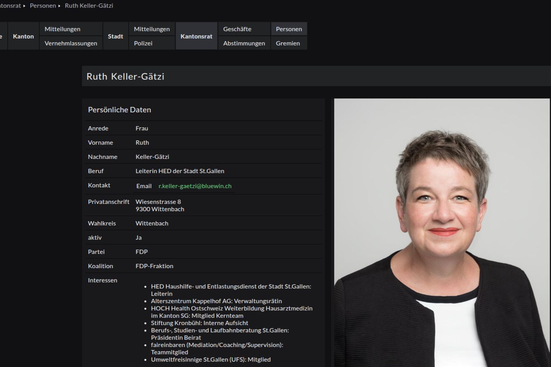Select the Beruf value Leiterin HED der Stadt St.Gallen
Image resolution: width=551 pixels, height=367 pixels.
pos(180,171)
